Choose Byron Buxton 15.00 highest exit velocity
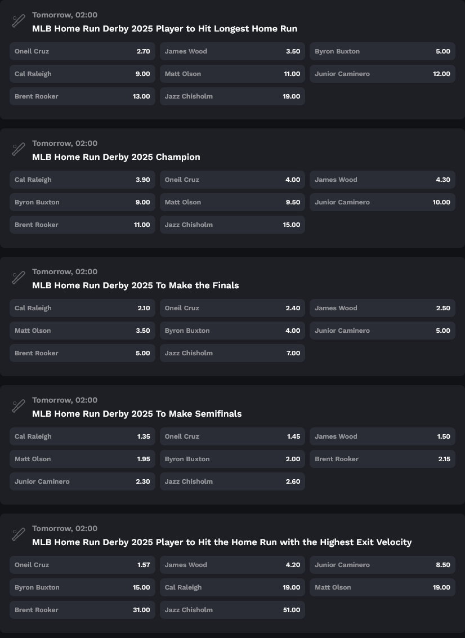 [x=82, y=587]
